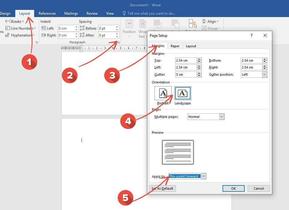Screen dimensions: 289x210
Task: Confirm Page Setup with OK
Action: [x=234, y=188]
